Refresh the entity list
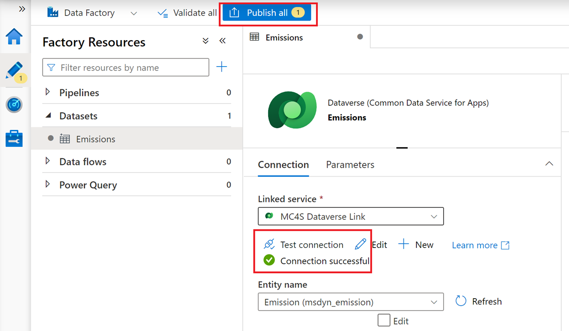569x331 pixels. (479, 301)
